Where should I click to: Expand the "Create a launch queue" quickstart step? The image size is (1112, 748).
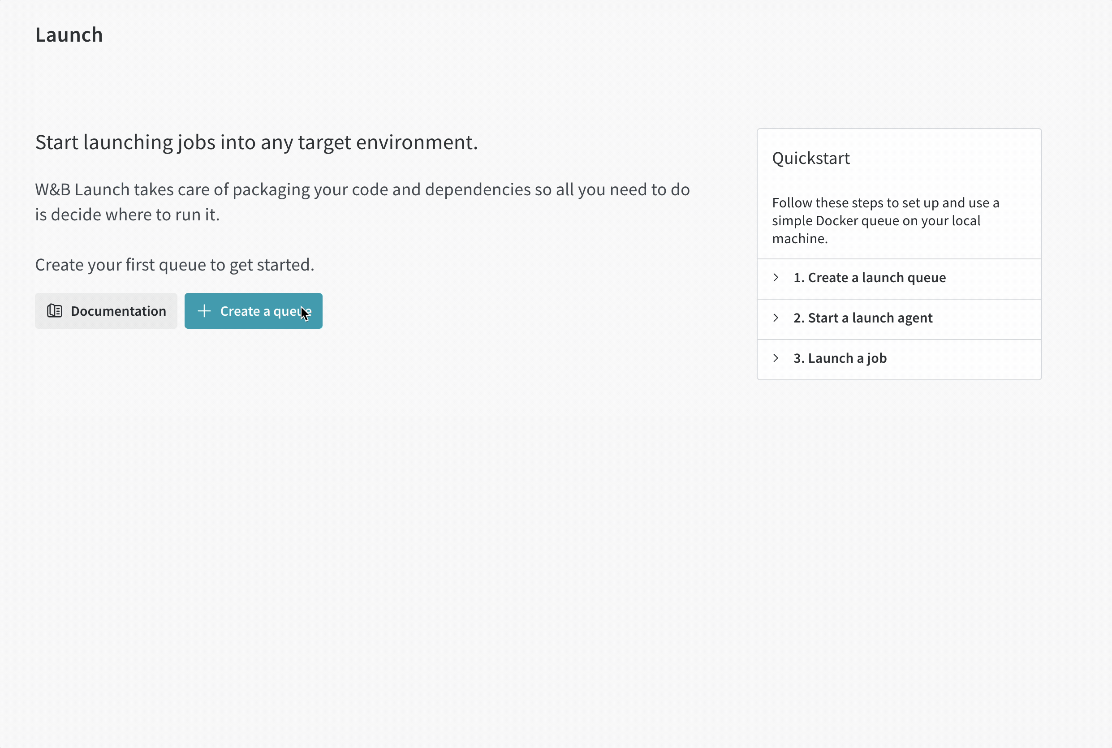[869, 278]
